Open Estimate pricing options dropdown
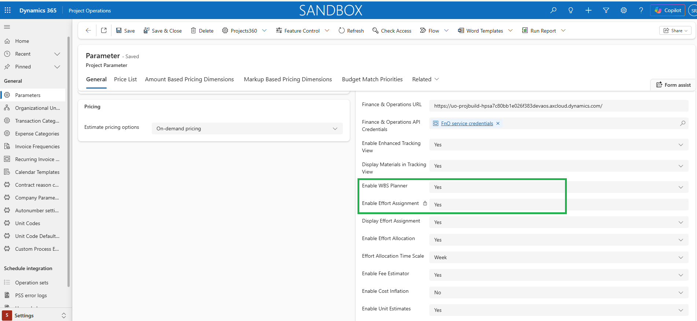This screenshot has width=697, height=321. point(247,128)
